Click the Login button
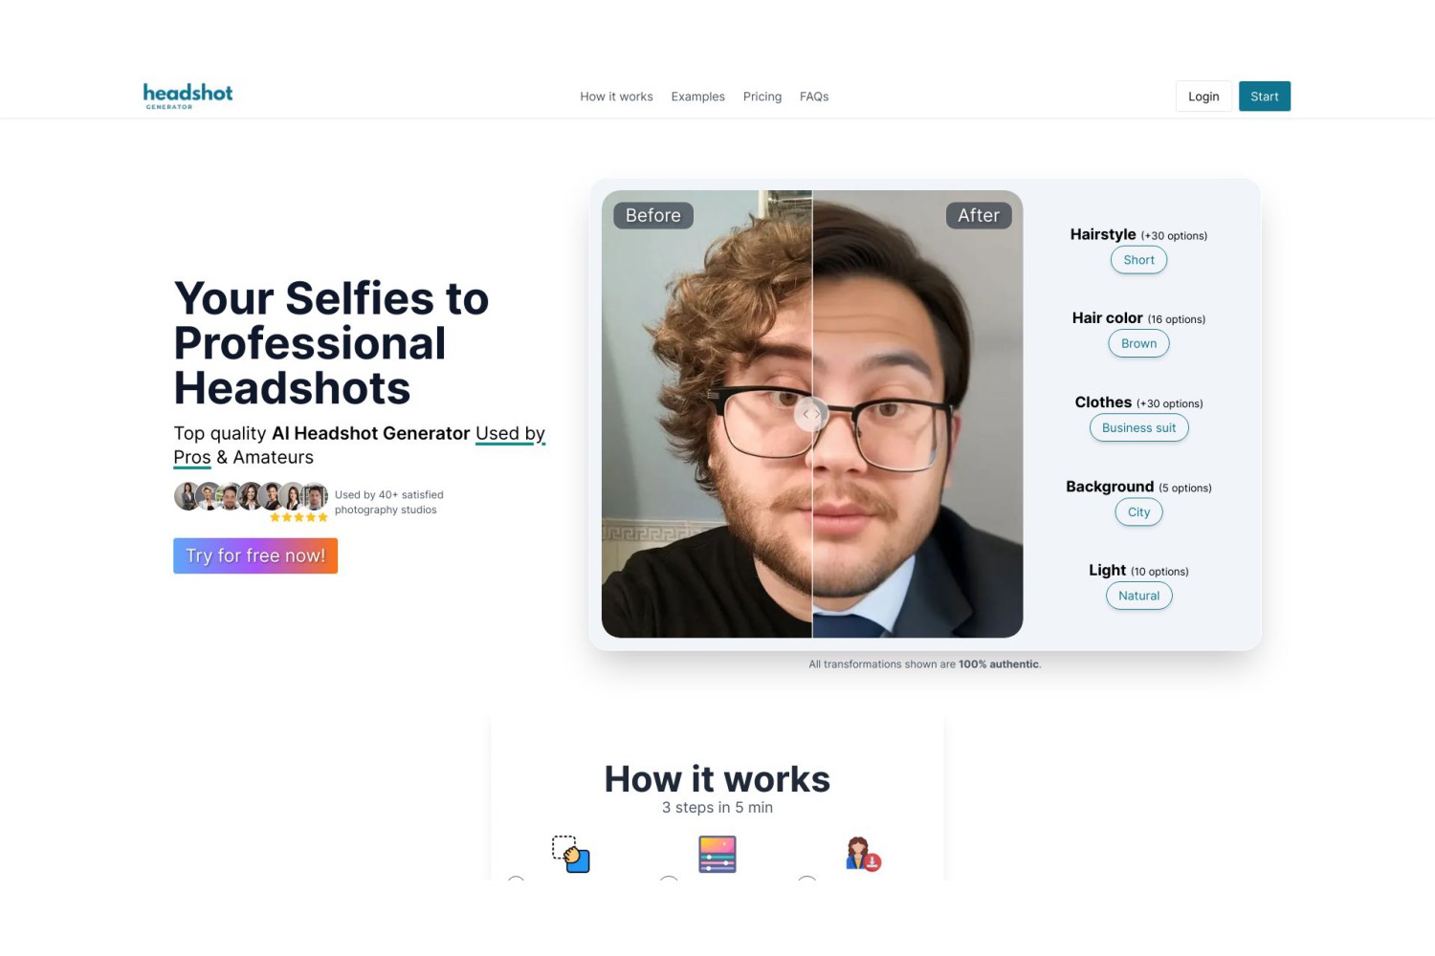 pos(1203,97)
